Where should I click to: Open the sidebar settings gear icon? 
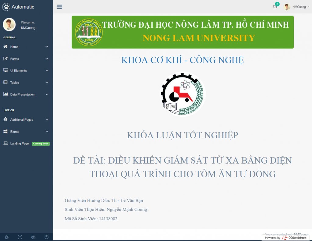point(7,237)
